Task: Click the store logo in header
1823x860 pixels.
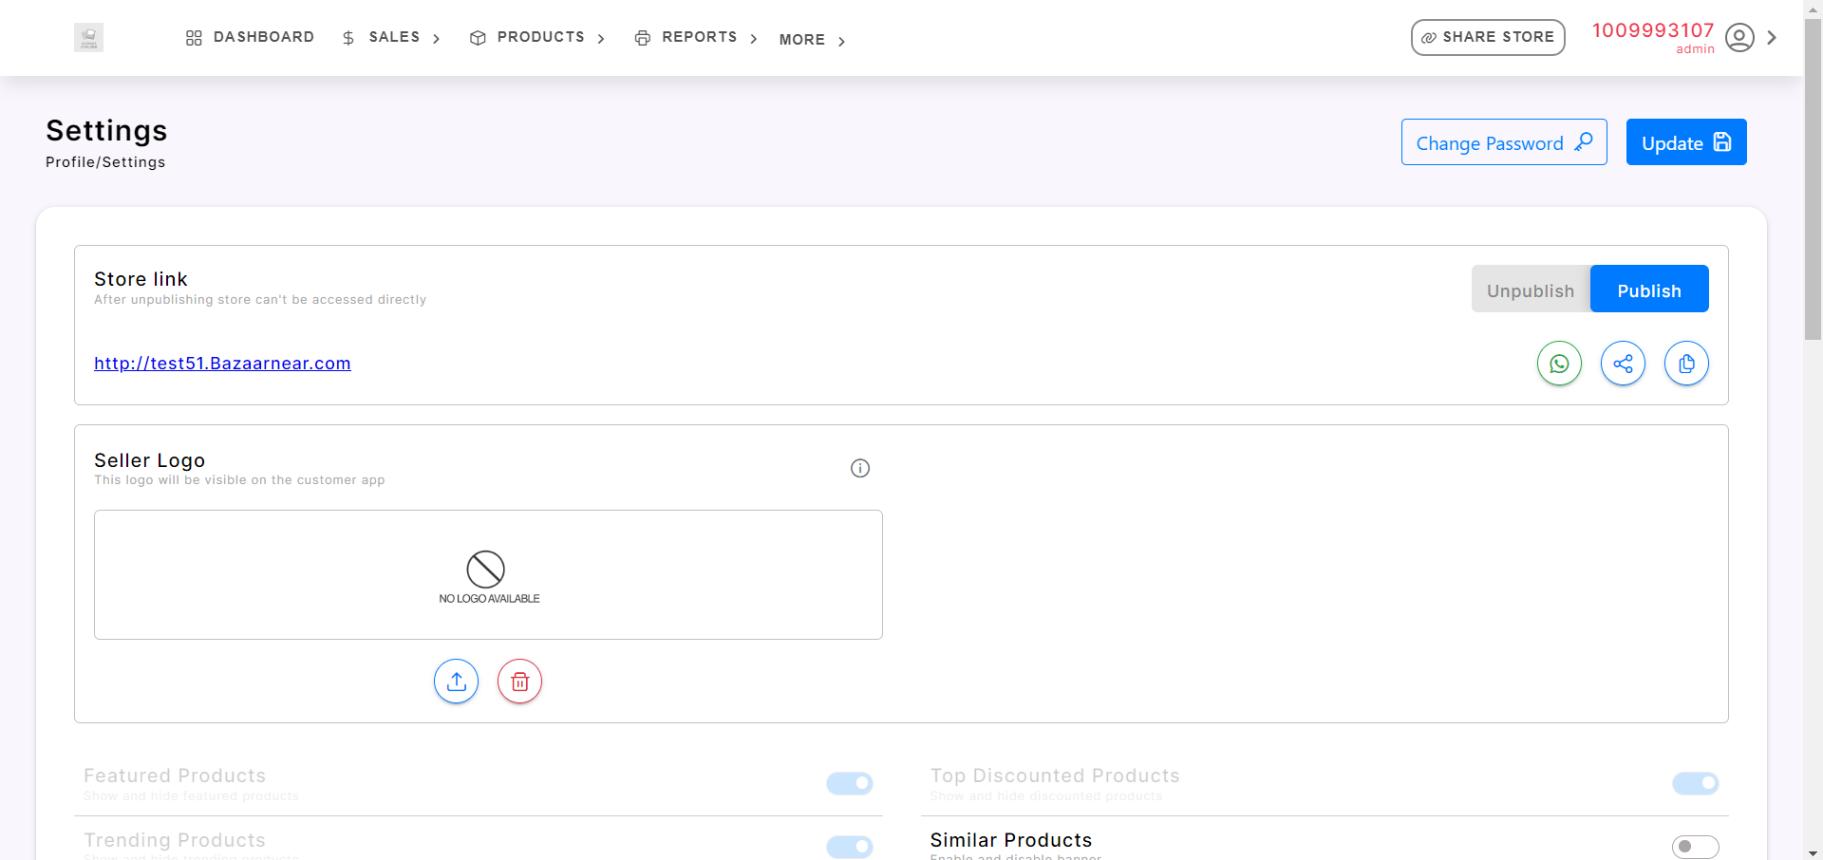Action: [x=88, y=38]
